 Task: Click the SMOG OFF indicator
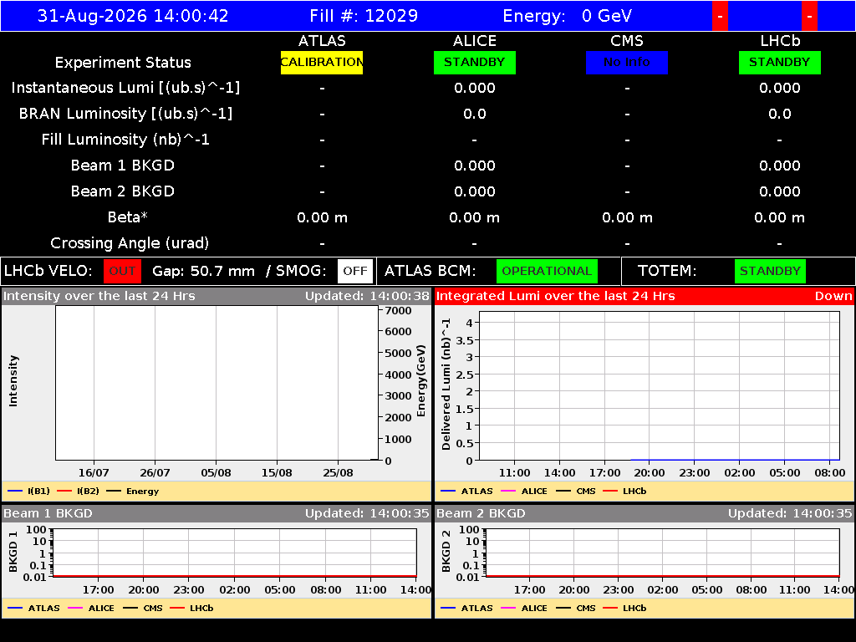coord(354,271)
